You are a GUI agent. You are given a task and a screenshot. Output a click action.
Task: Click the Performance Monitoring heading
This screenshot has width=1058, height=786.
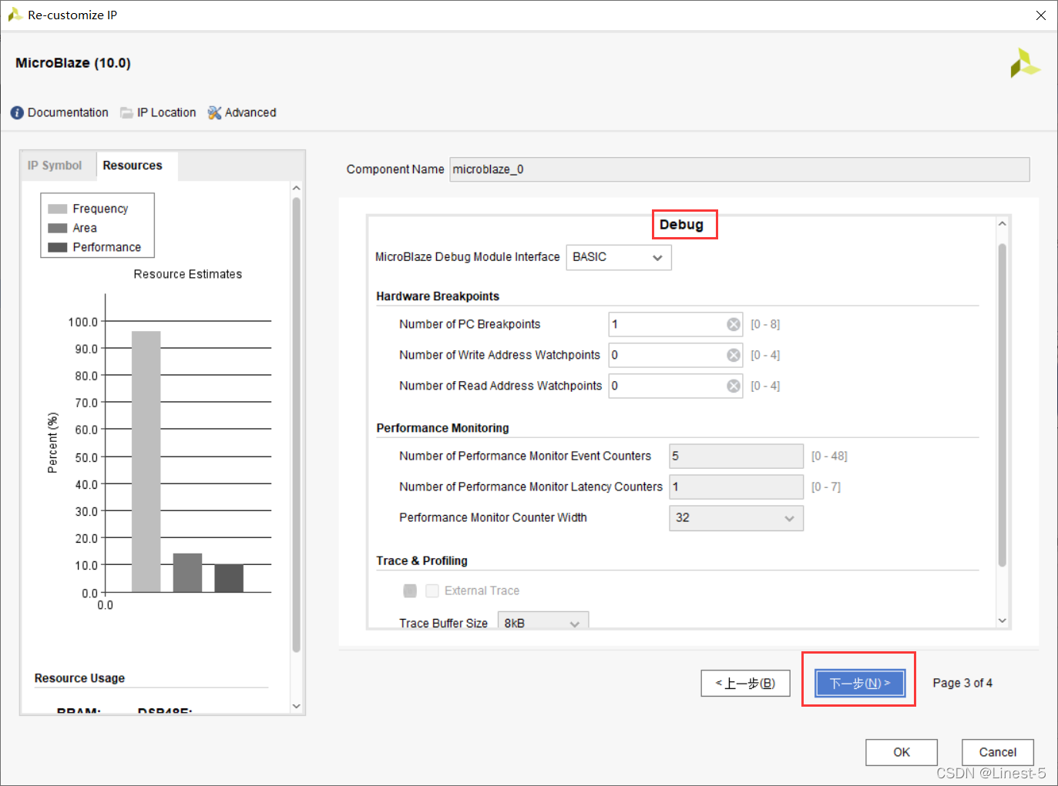(x=442, y=428)
